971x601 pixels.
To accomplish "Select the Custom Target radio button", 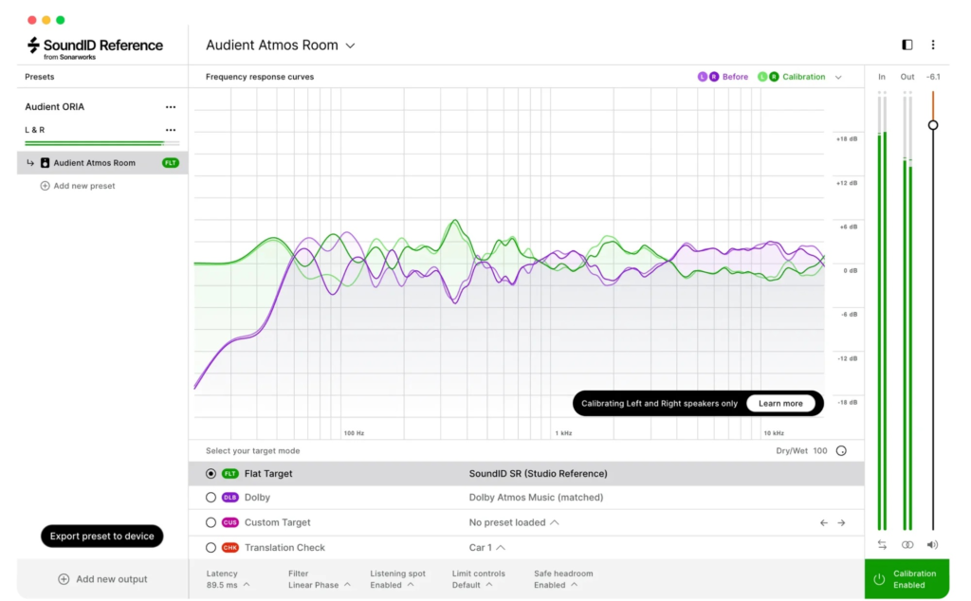I will (x=211, y=522).
